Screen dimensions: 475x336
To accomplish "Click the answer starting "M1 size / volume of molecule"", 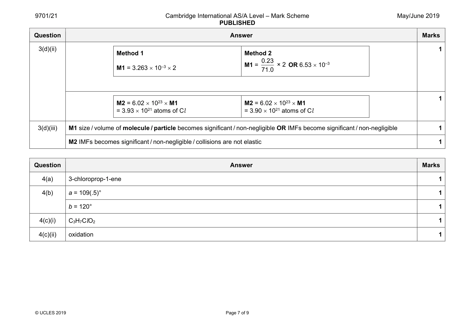I will 233,128.
